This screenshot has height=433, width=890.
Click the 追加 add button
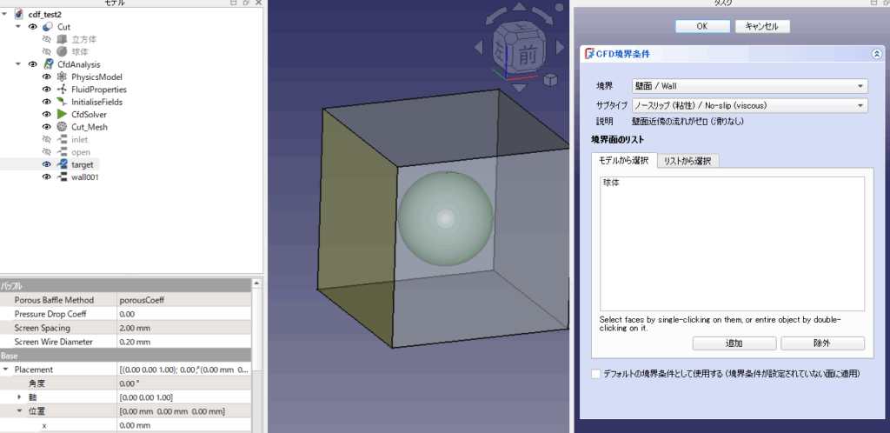tap(733, 343)
